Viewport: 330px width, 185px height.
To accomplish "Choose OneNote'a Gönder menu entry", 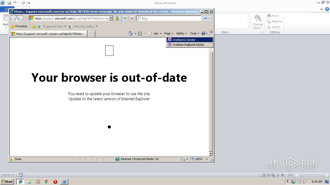I will tap(189, 40).
